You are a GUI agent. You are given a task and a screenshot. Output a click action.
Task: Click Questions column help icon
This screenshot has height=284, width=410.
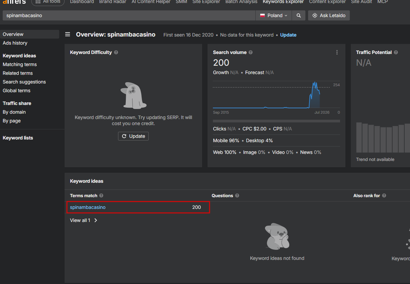pyautogui.click(x=237, y=195)
